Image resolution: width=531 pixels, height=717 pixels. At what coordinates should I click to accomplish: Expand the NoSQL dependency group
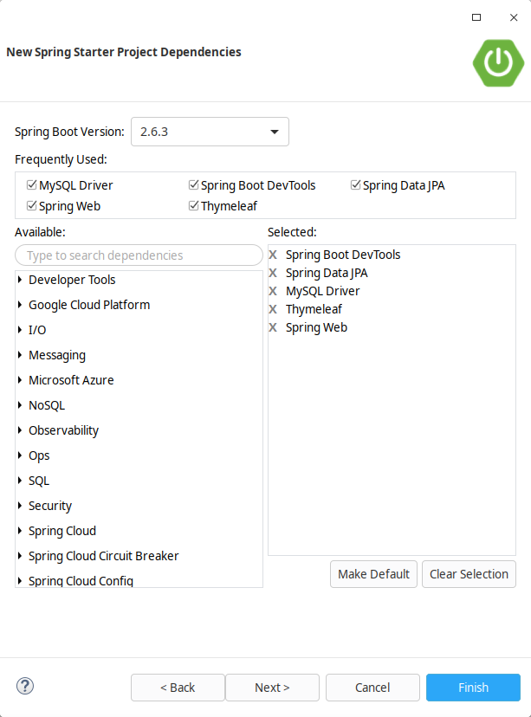(19, 405)
